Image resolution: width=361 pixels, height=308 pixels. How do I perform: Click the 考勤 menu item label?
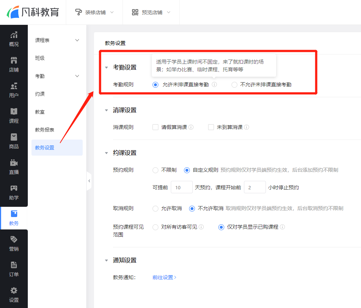pos(40,76)
